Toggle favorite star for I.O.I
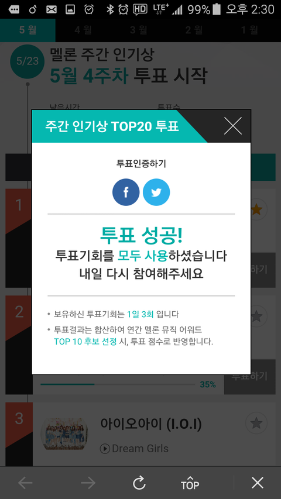 pyautogui.click(x=256, y=423)
